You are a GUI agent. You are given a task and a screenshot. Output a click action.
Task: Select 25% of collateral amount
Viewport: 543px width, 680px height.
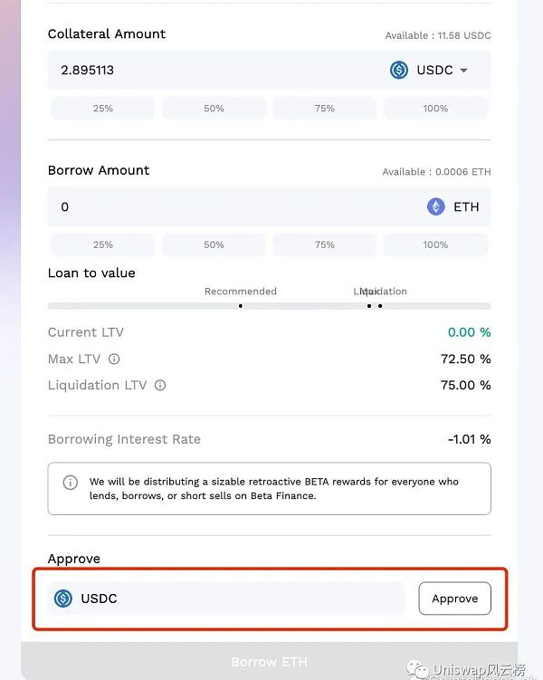point(103,109)
